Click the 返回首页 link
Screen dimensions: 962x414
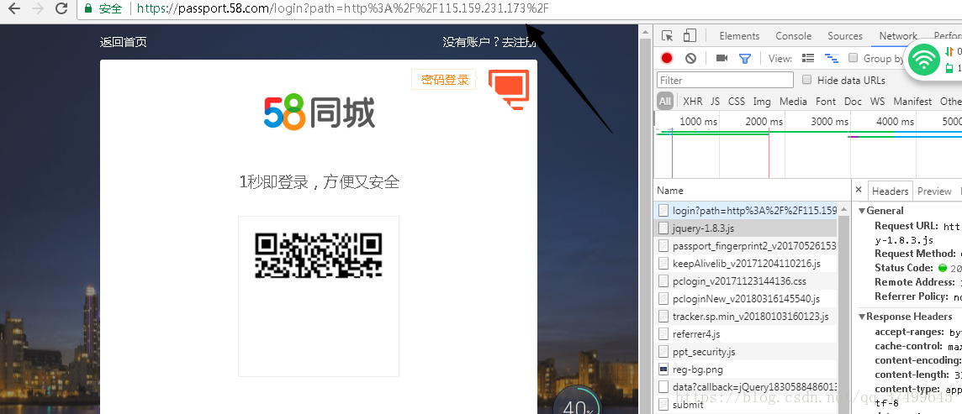point(124,42)
